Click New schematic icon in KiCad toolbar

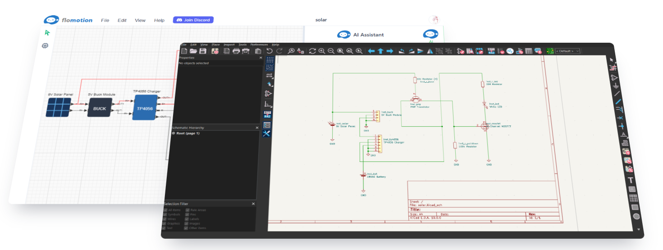point(184,51)
